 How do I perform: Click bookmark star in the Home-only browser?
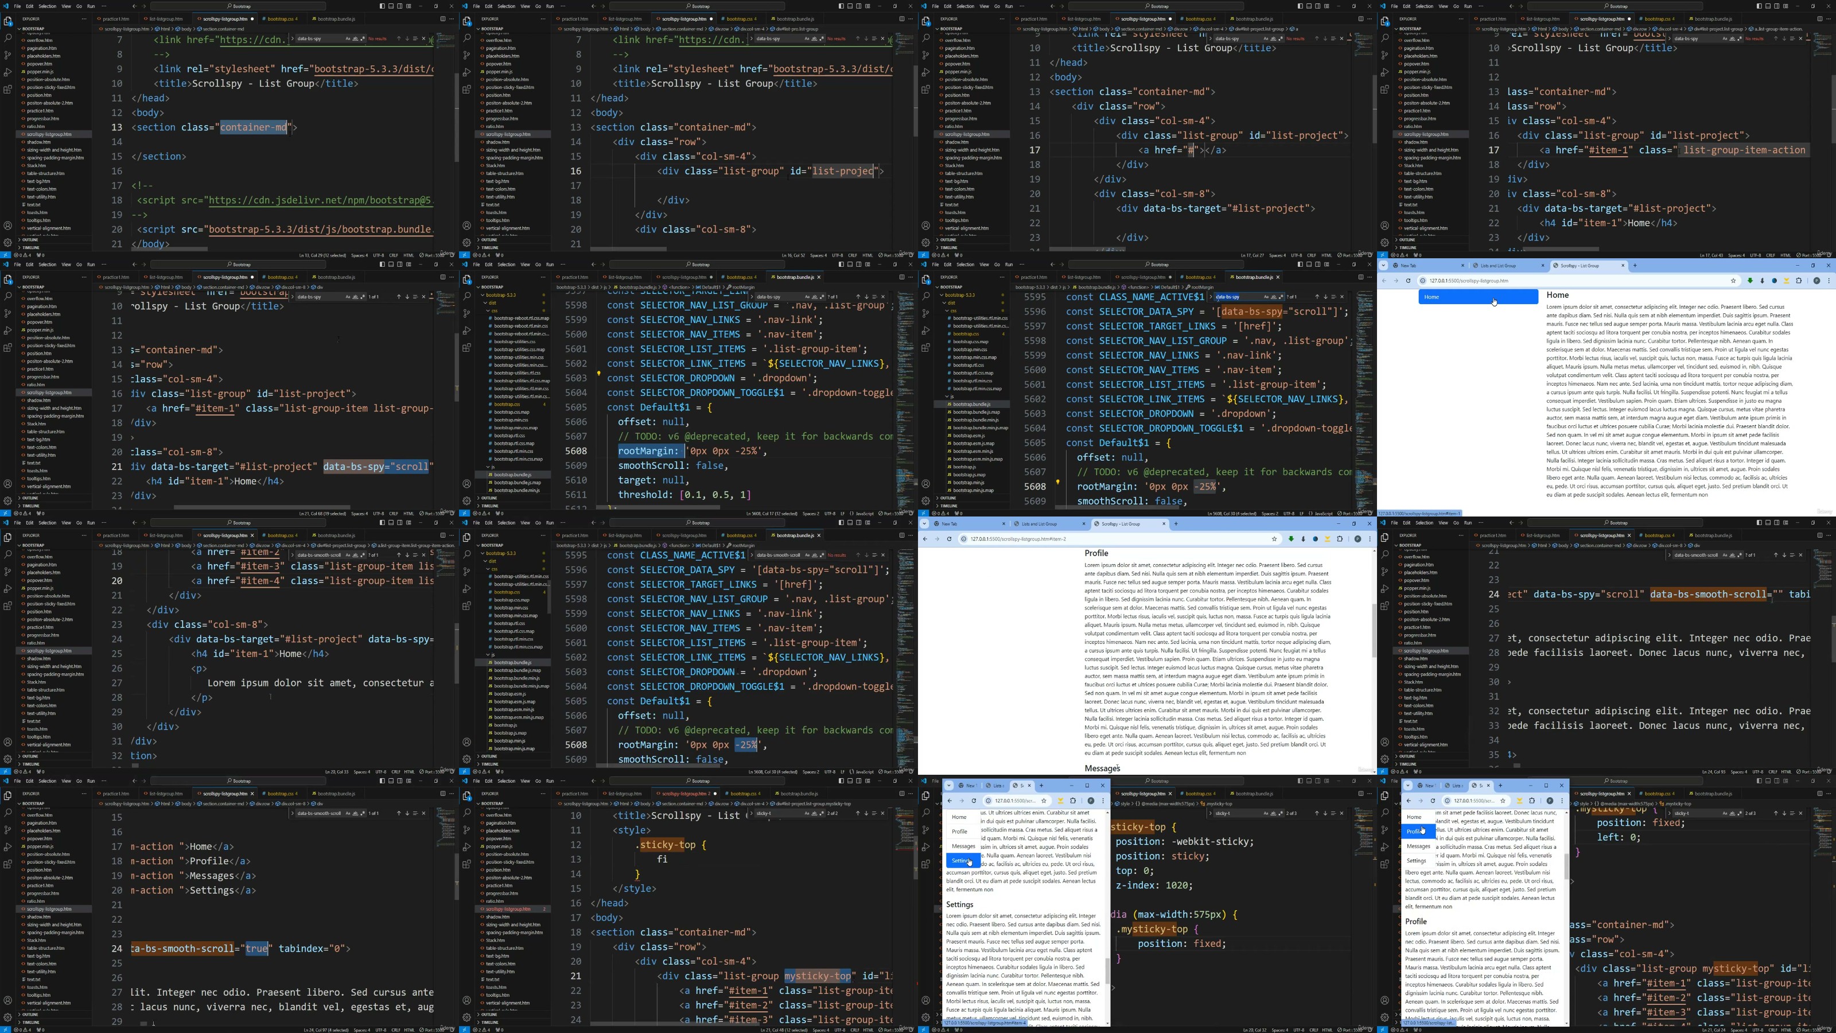click(x=1733, y=281)
